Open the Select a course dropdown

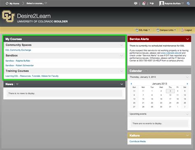point(37,3)
